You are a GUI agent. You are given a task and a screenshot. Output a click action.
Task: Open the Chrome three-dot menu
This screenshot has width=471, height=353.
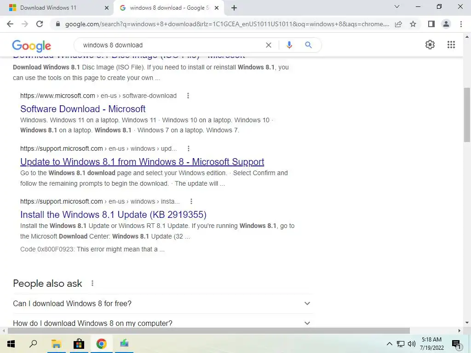pyautogui.click(x=461, y=24)
